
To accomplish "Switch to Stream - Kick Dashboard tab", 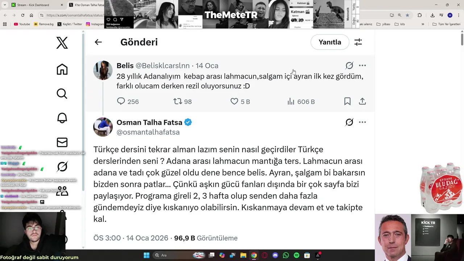I will [33, 5].
